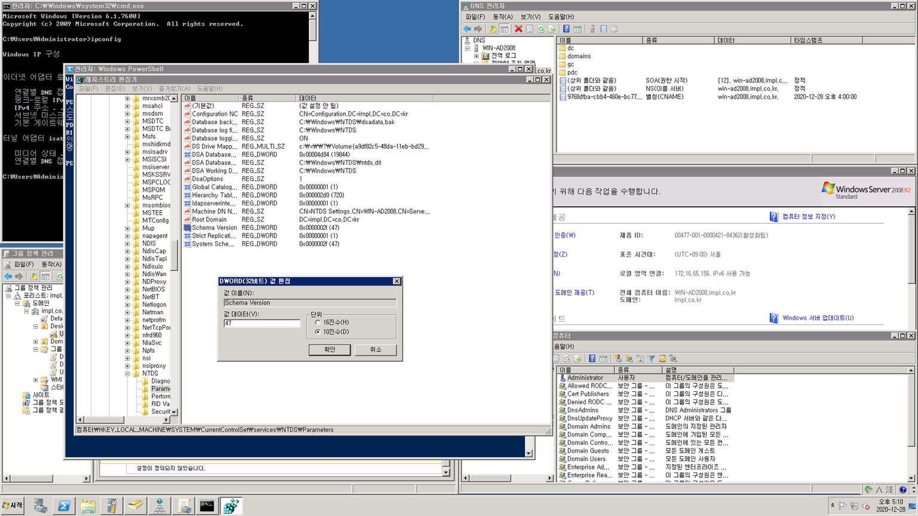The width and height of the screenshot is (918, 516).
Task: Select the 별칭(CNAME) record in DNS Manager
Action: (708, 97)
